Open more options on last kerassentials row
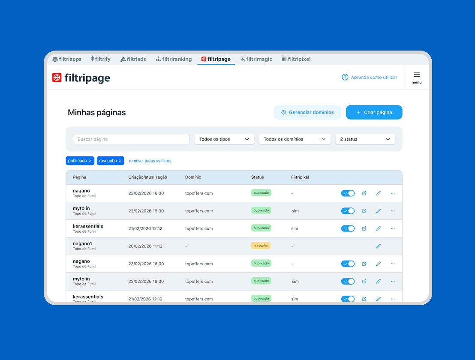This screenshot has width=475, height=360. tap(393, 299)
